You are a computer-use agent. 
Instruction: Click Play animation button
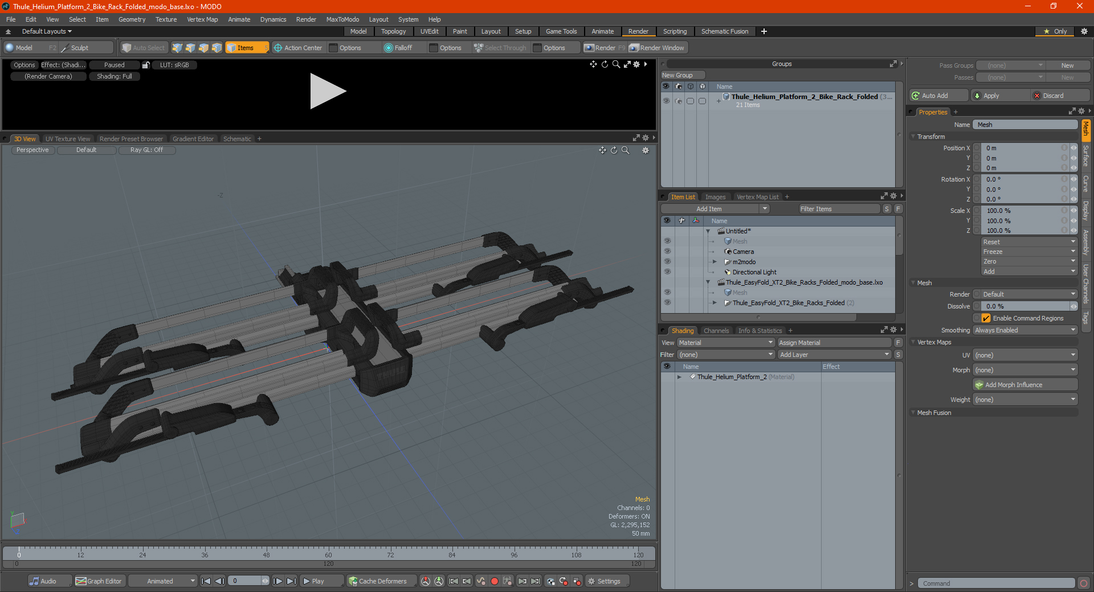[x=321, y=581]
